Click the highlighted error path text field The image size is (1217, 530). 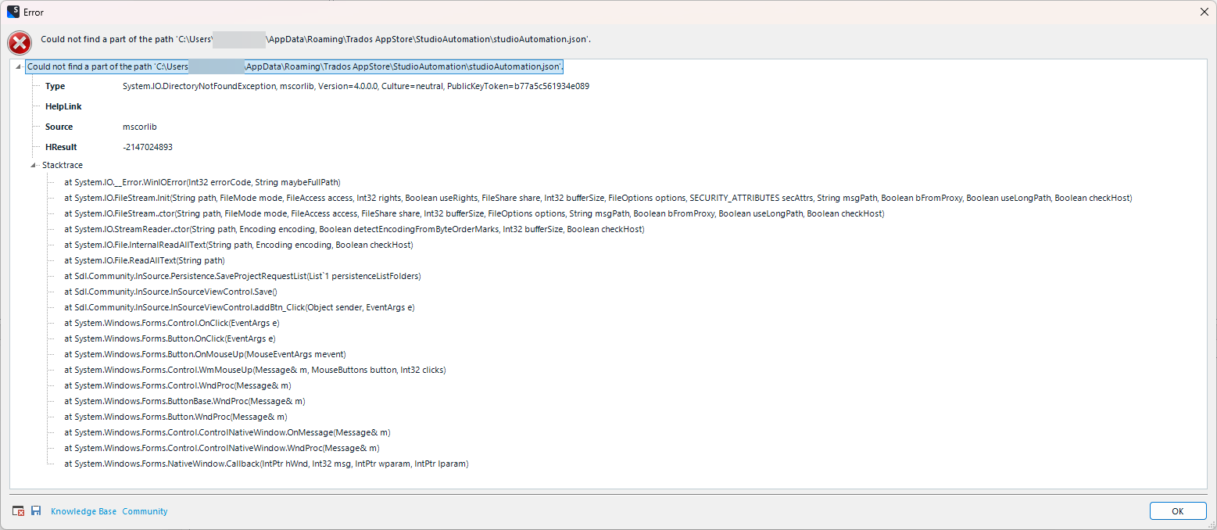coord(295,66)
